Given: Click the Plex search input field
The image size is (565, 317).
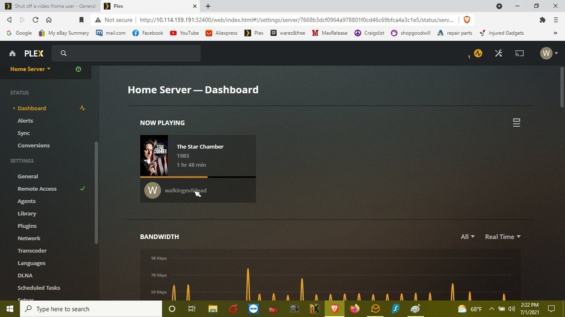Looking at the screenshot, I should 126,53.
